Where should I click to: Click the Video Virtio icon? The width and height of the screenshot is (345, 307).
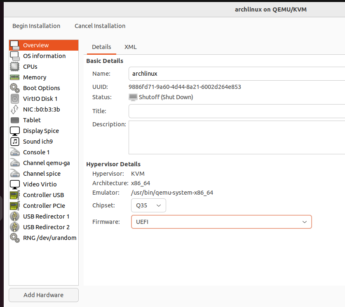[x=14, y=184]
